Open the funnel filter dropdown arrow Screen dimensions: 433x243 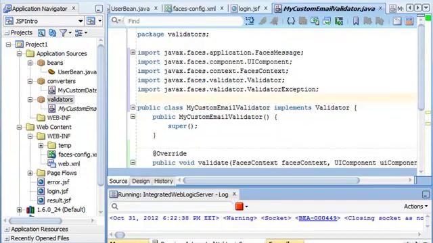pos(70,33)
